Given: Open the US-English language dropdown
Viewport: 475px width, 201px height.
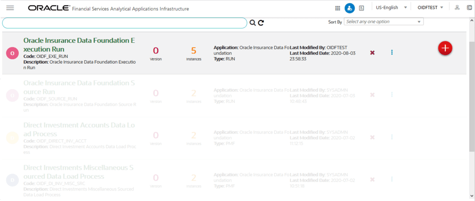Looking at the screenshot, I should [391, 8].
